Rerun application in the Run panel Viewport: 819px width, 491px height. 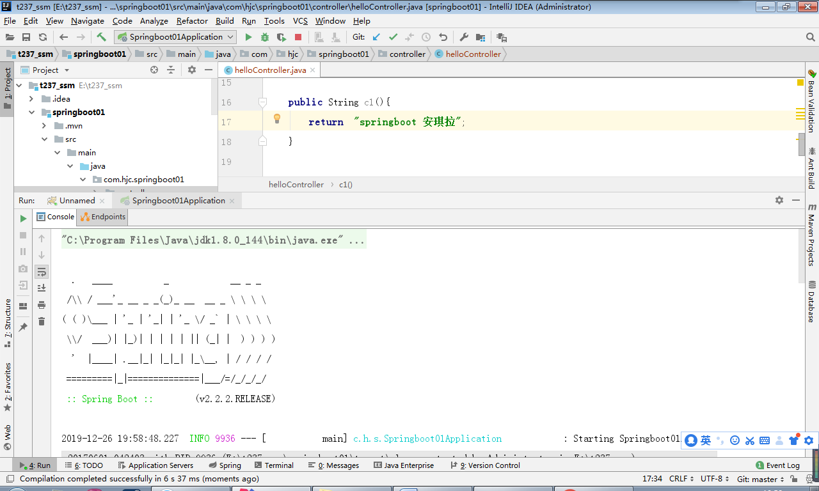coord(24,219)
